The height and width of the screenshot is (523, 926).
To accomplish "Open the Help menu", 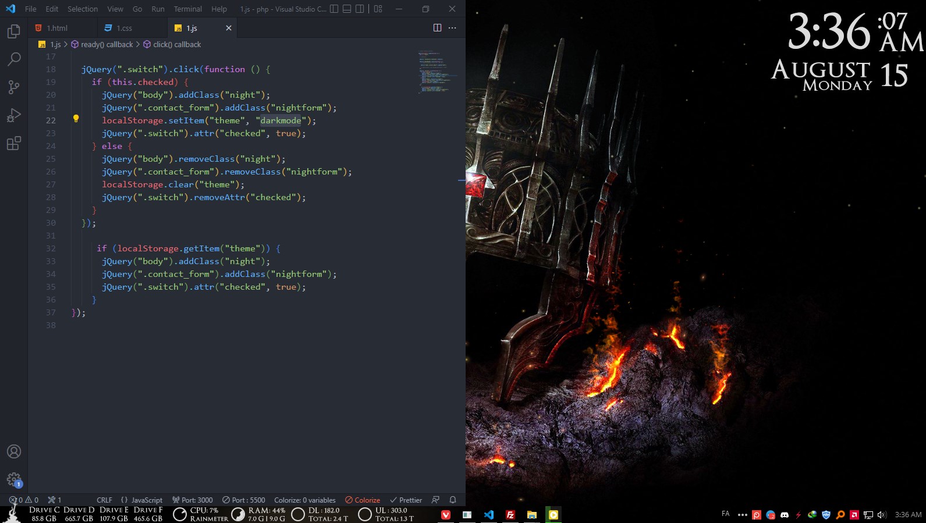I will [219, 9].
